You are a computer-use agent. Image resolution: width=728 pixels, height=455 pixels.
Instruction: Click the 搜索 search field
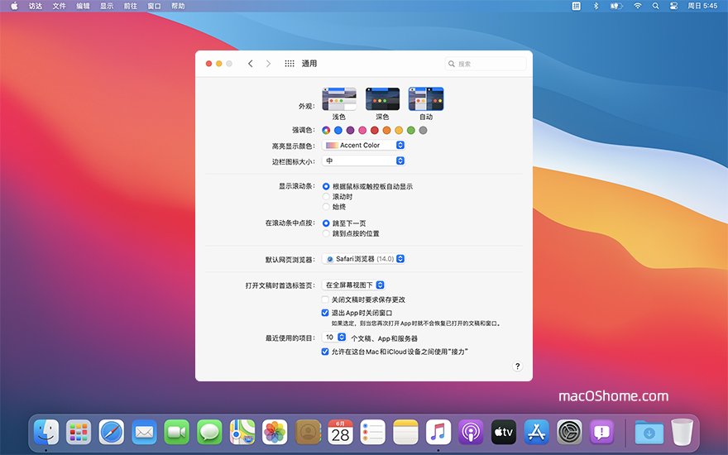pyautogui.click(x=485, y=64)
